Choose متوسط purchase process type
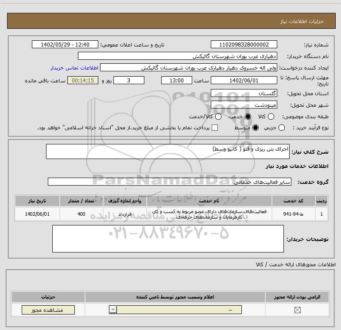The height and width of the screenshot is (330, 341). point(256,128)
